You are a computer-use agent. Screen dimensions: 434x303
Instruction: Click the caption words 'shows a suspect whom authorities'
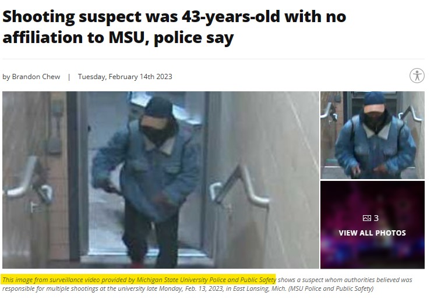click(322, 280)
